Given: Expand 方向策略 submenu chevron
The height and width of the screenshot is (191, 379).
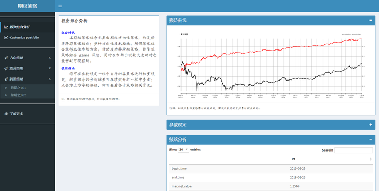Looking at the screenshot, I should (x=50, y=58).
